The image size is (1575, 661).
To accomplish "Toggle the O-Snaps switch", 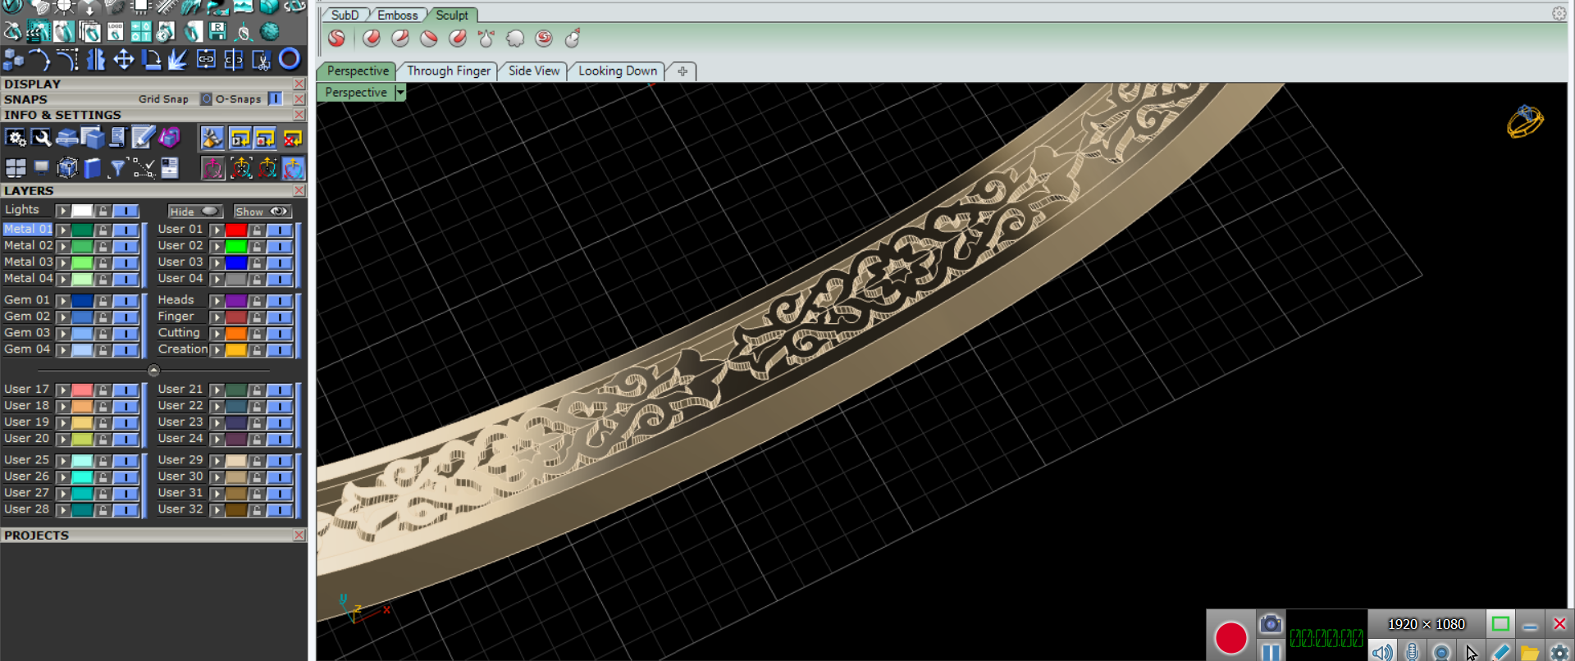I will [276, 99].
